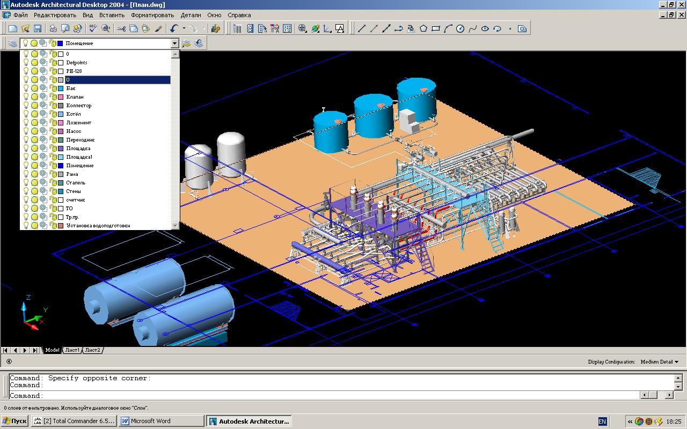This screenshot has height=429, width=687.
Task: Open the Форматировать menu
Action: coord(152,15)
